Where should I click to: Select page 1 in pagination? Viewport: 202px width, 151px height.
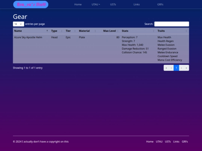(176, 68)
